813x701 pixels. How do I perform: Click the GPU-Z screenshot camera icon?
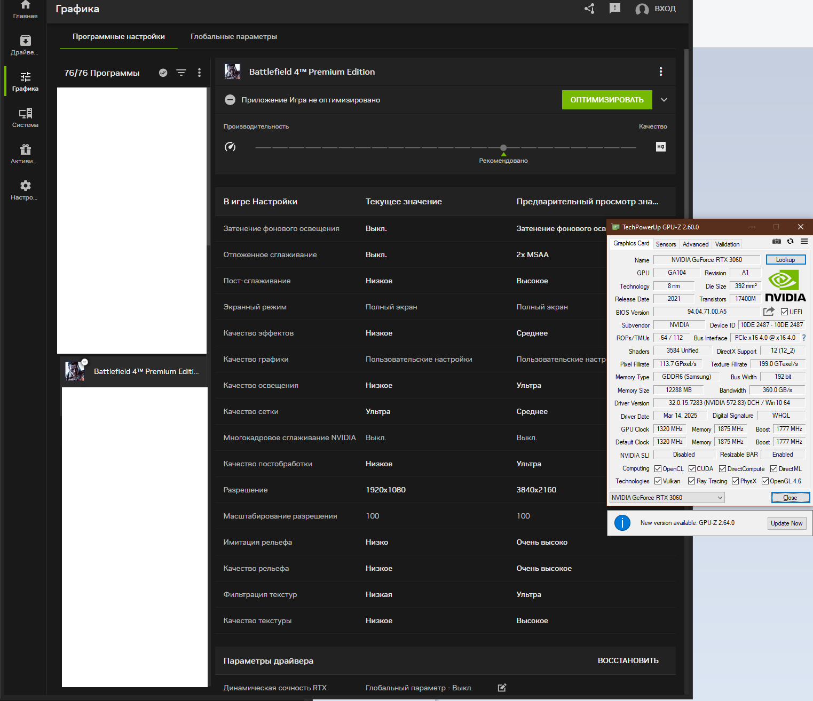(777, 242)
